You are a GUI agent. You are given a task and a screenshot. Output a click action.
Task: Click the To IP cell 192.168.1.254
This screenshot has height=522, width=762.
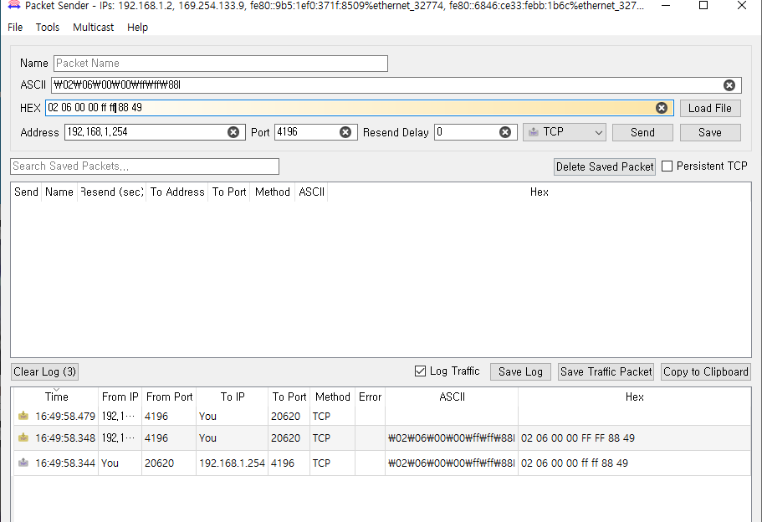[232, 463]
